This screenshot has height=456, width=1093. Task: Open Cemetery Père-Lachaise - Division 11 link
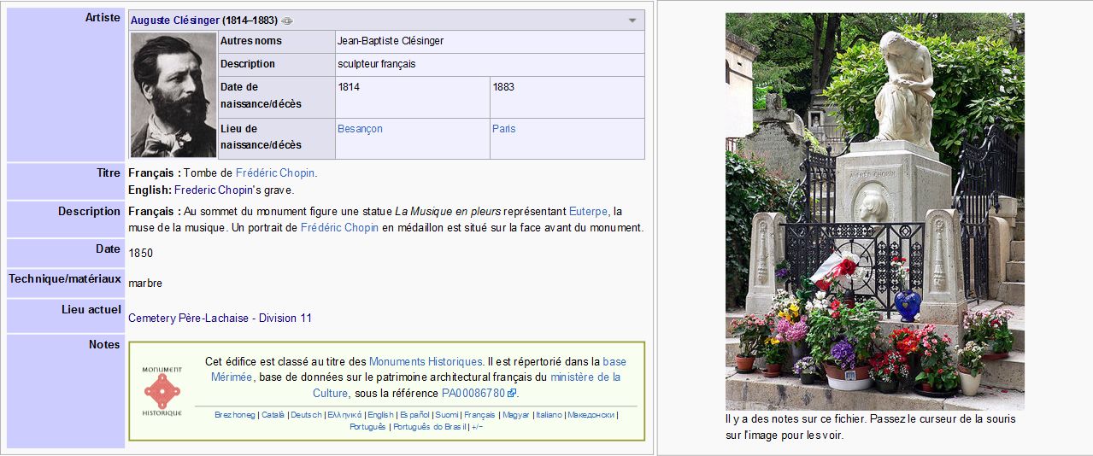[x=220, y=319]
